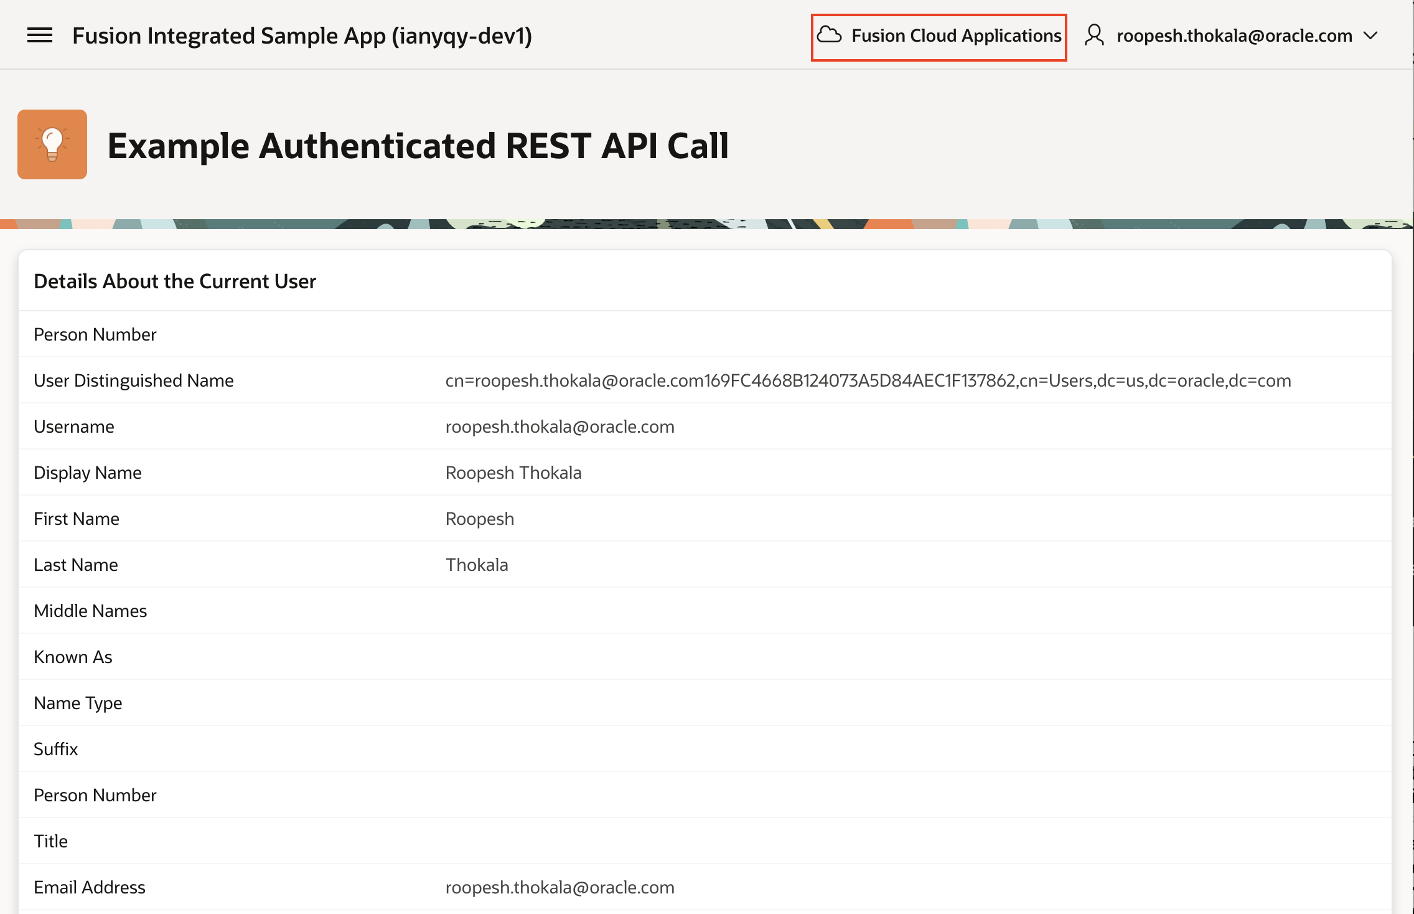Click the Known As row label
1414x914 pixels.
pyautogui.click(x=73, y=657)
